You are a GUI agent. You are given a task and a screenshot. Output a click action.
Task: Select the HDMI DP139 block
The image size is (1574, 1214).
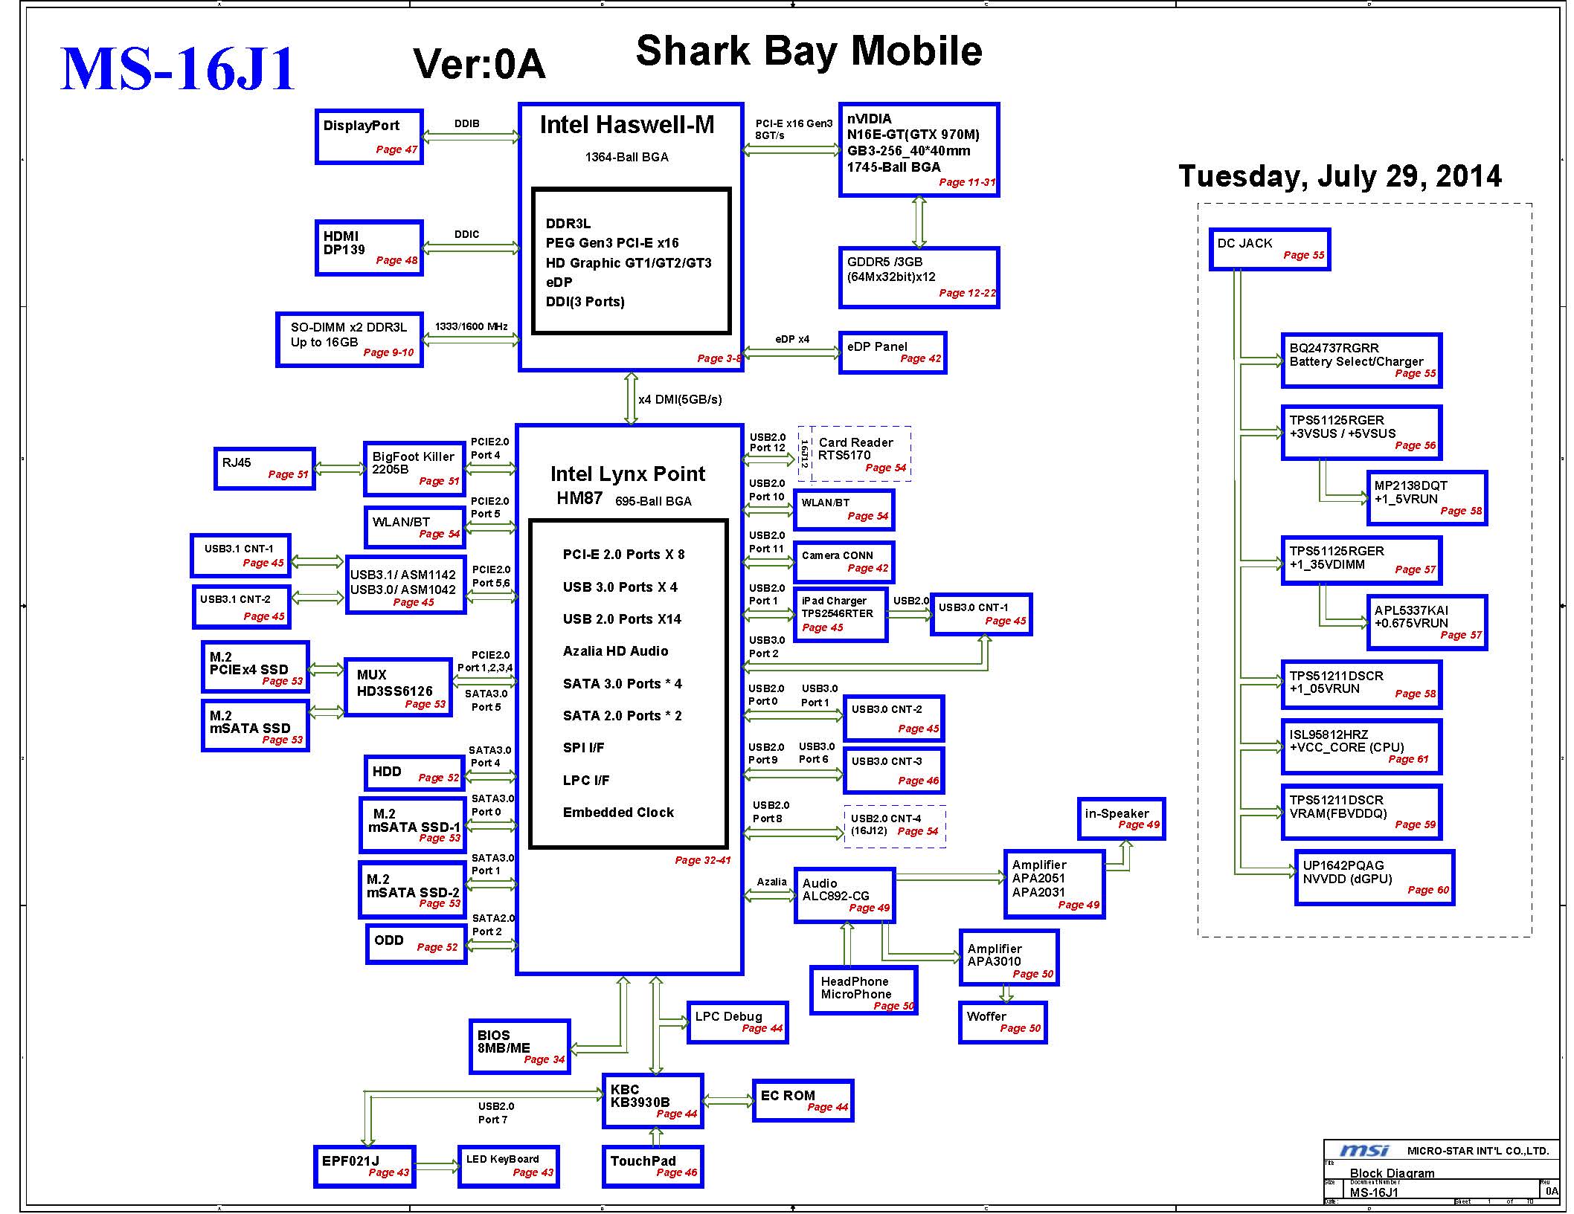point(369,248)
